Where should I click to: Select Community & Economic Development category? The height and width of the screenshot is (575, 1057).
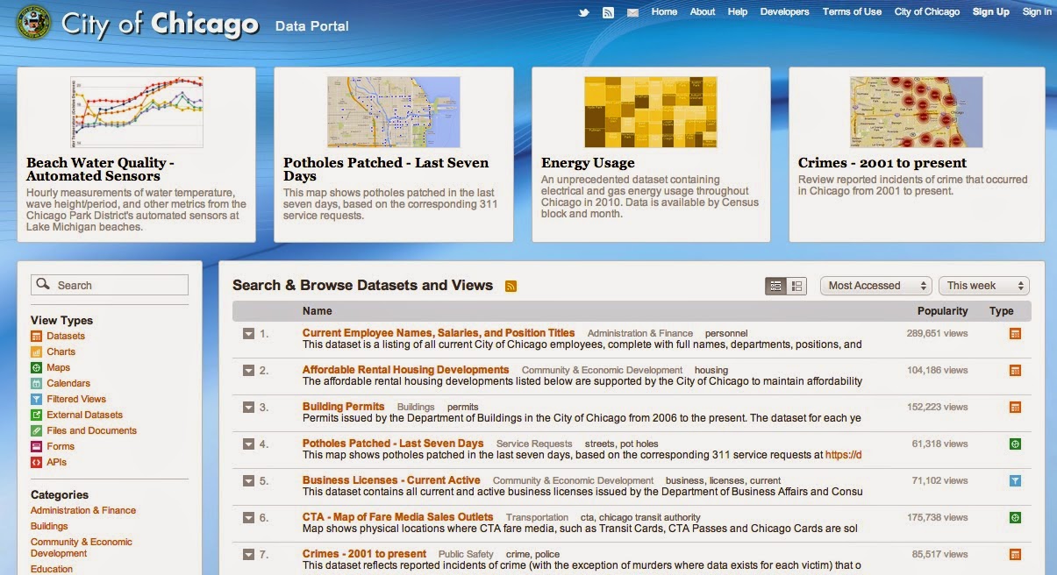[82, 548]
